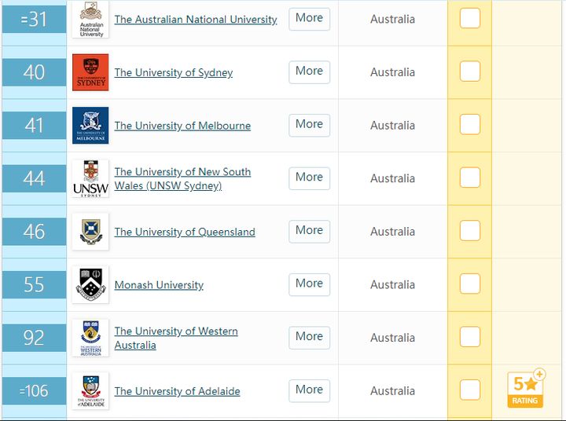566x421 pixels.
Task: Click the Australian National University logo
Action: 90,19
